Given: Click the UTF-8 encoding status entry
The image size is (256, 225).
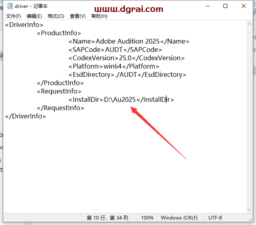Looking at the screenshot, I should pos(215,217).
